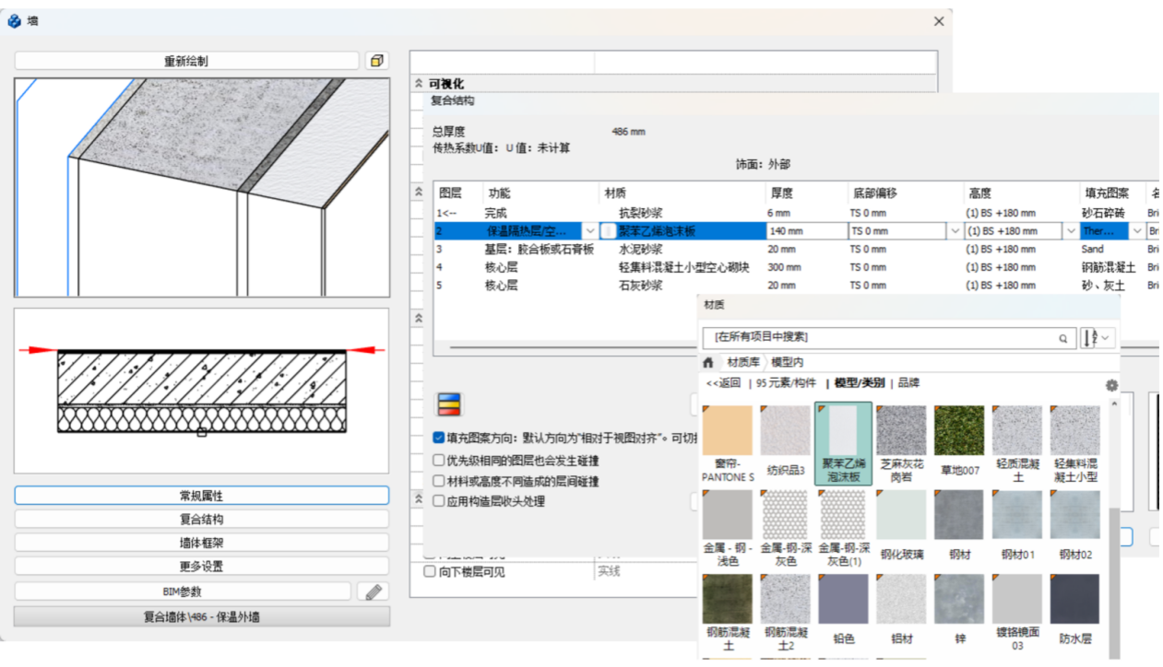Click the 140 mm thickness field
1163x667 pixels.
(x=806, y=231)
